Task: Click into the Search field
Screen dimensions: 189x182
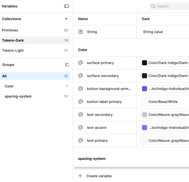Action: coord(169,6)
